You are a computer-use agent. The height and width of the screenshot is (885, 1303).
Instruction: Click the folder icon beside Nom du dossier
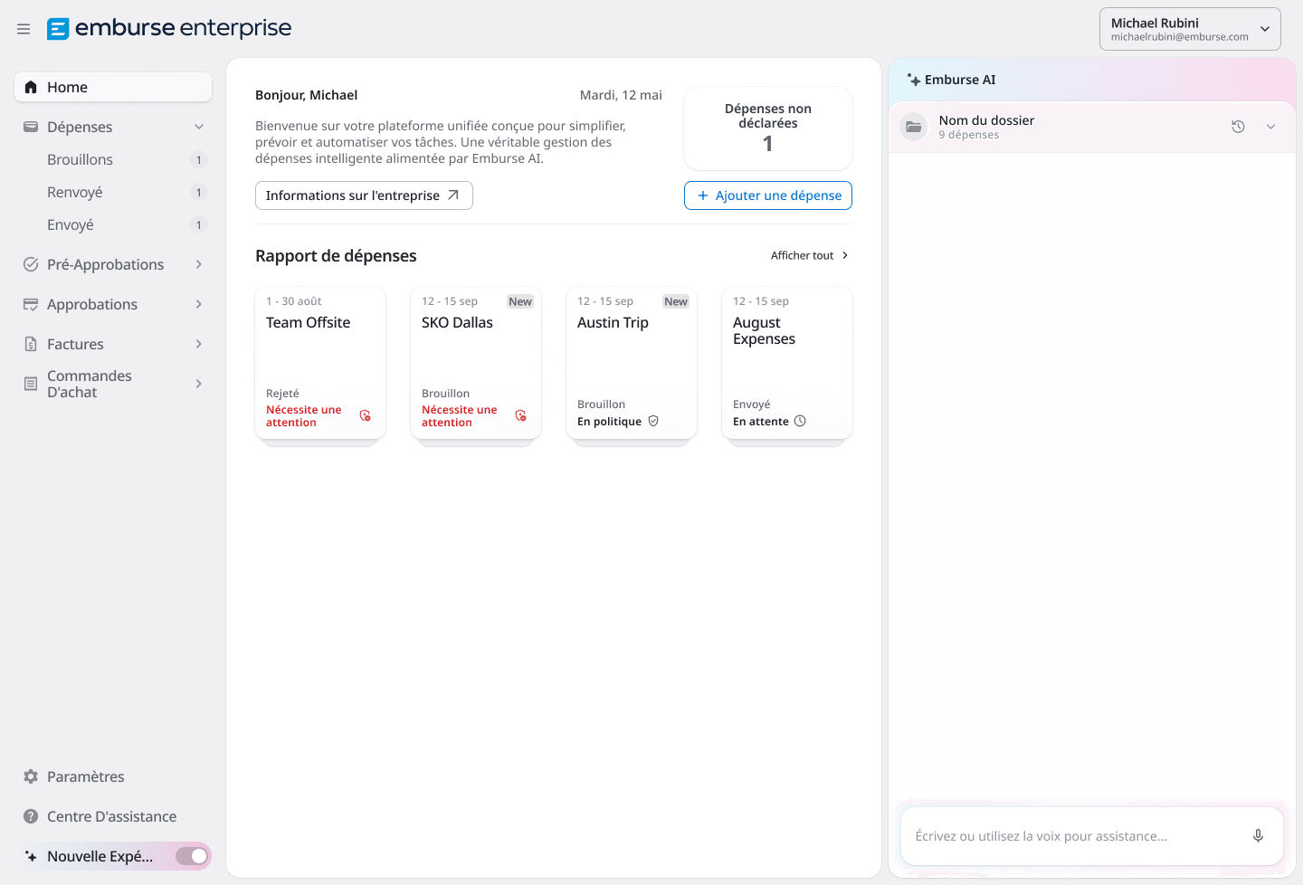click(x=914, y=127)
